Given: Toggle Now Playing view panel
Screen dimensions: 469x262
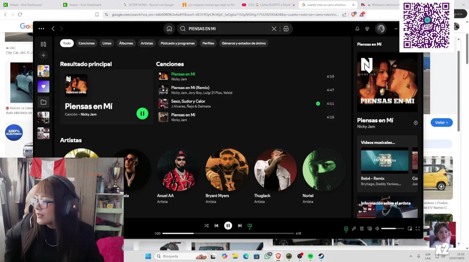Looking at the screenshot, I should click(x=346, y=229).
